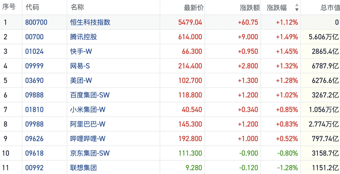Open 腾讯控股 stock name link

pyautogui.click(x=83, y=37)
